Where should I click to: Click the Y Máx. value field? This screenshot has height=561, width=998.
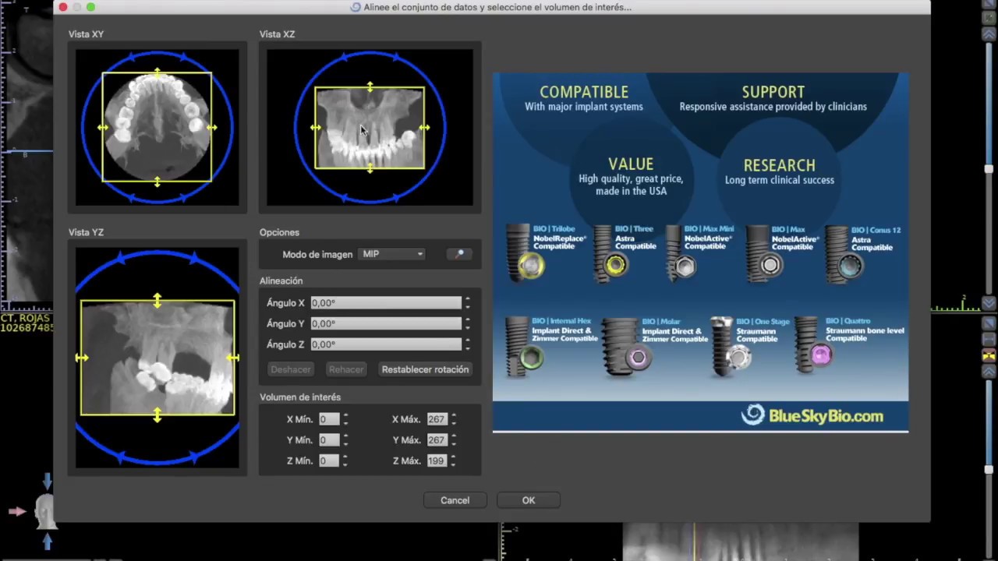[x=436, y=440]
